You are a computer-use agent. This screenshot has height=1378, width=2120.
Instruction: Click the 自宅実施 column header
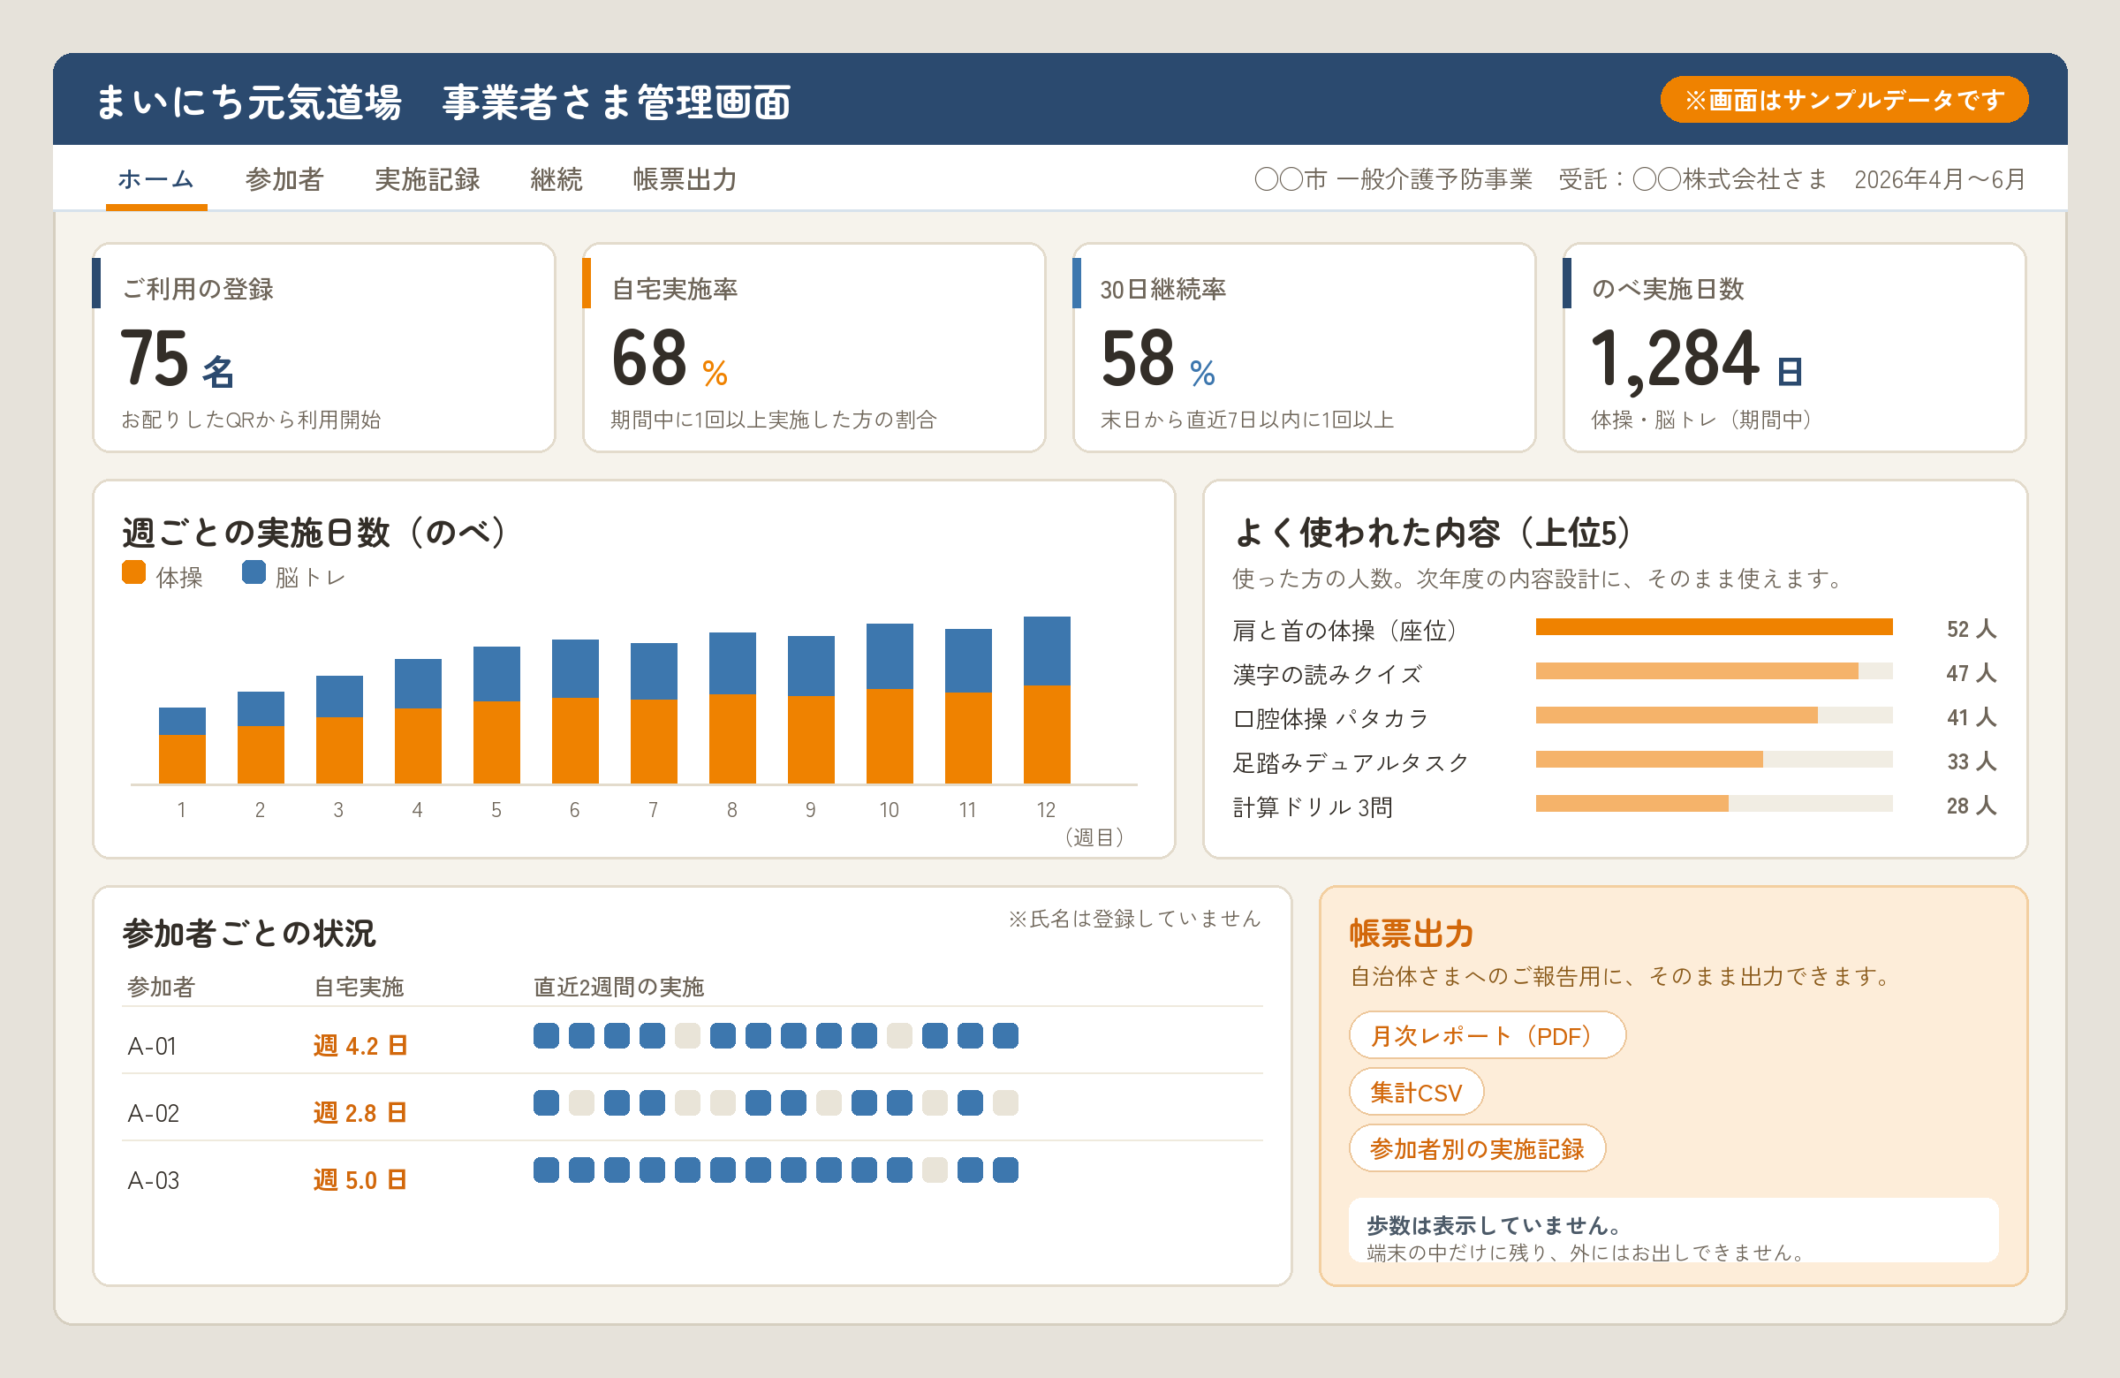[359, 987]
